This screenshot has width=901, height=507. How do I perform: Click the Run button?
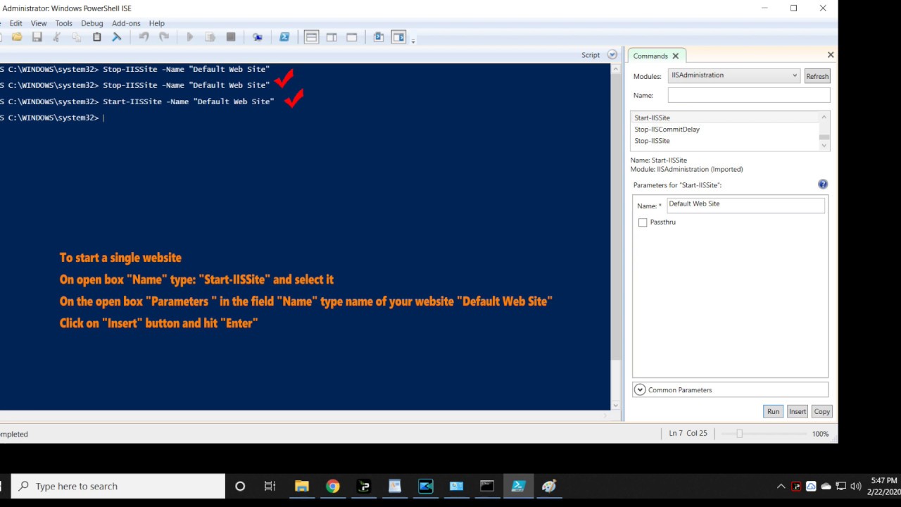pos(773,411)
